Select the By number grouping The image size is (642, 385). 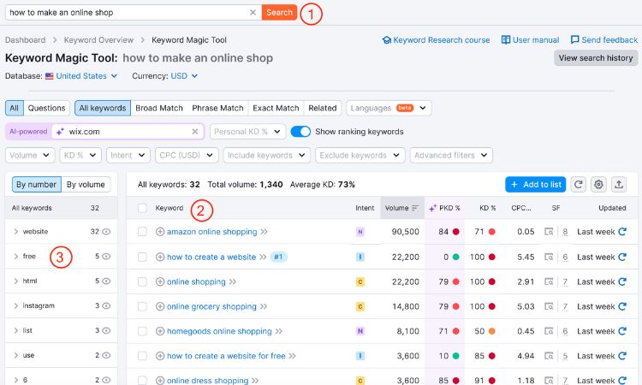click(x=37, y=185)
